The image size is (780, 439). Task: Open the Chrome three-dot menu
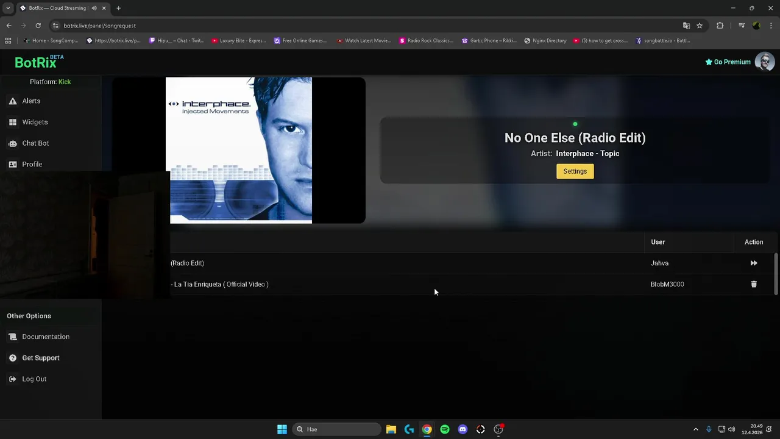click(x=771, y=26)
